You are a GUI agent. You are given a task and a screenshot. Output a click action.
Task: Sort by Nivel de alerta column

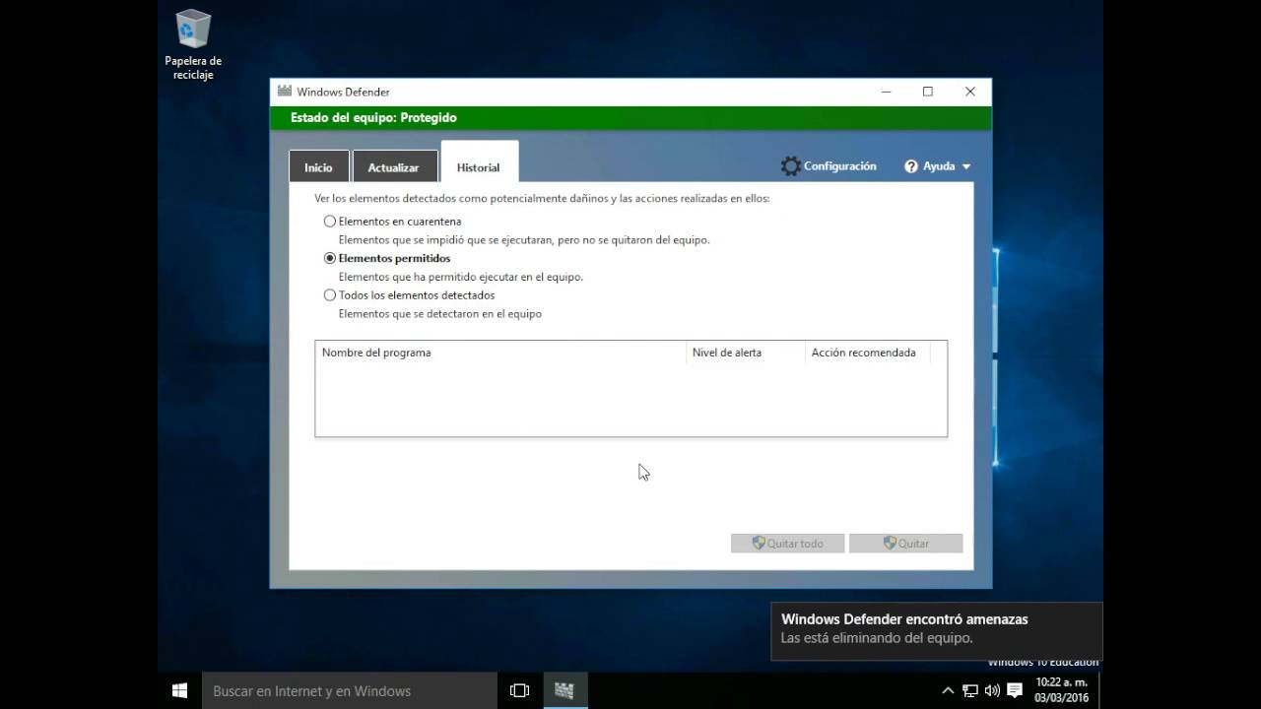pyautogui.click(x=746, y=353)
